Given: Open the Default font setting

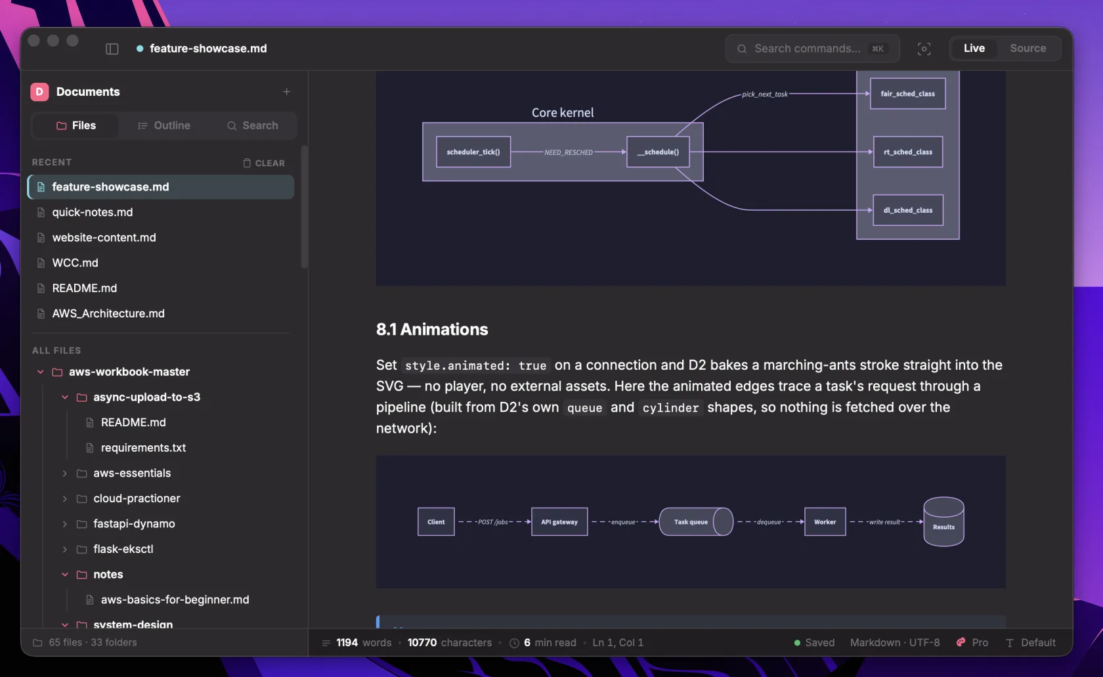Looking at the screenshot, I should pyautogui.click(x=1031, y=643).
